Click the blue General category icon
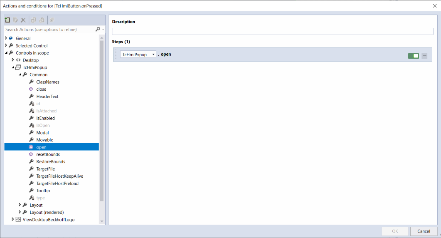 pos(11,38)
